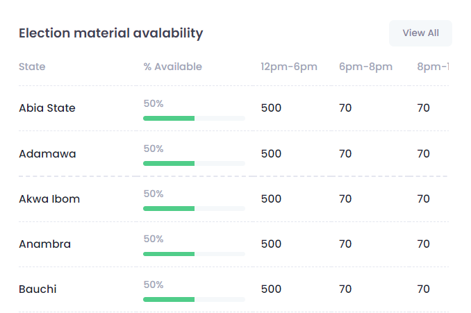Click the Election material availability heading
This screenshot has height=313, width=471.
tap(110, 33)
